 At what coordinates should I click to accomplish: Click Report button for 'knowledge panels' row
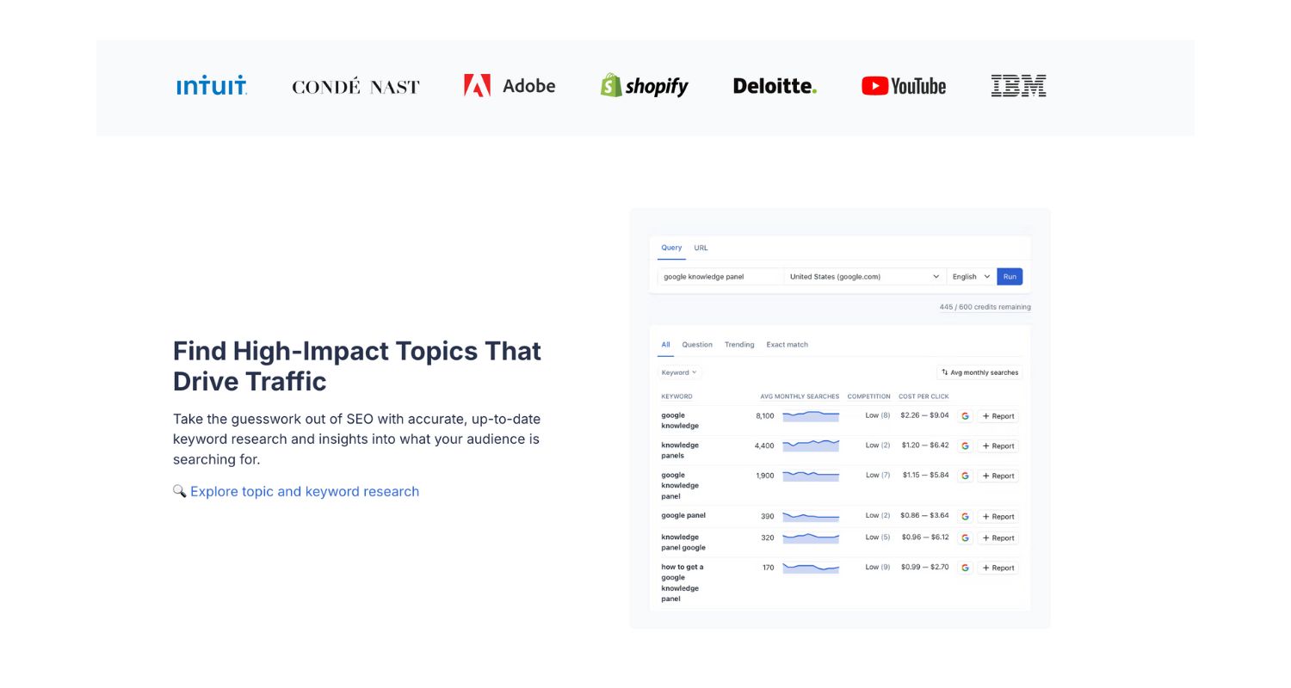[x=998, y=446]
